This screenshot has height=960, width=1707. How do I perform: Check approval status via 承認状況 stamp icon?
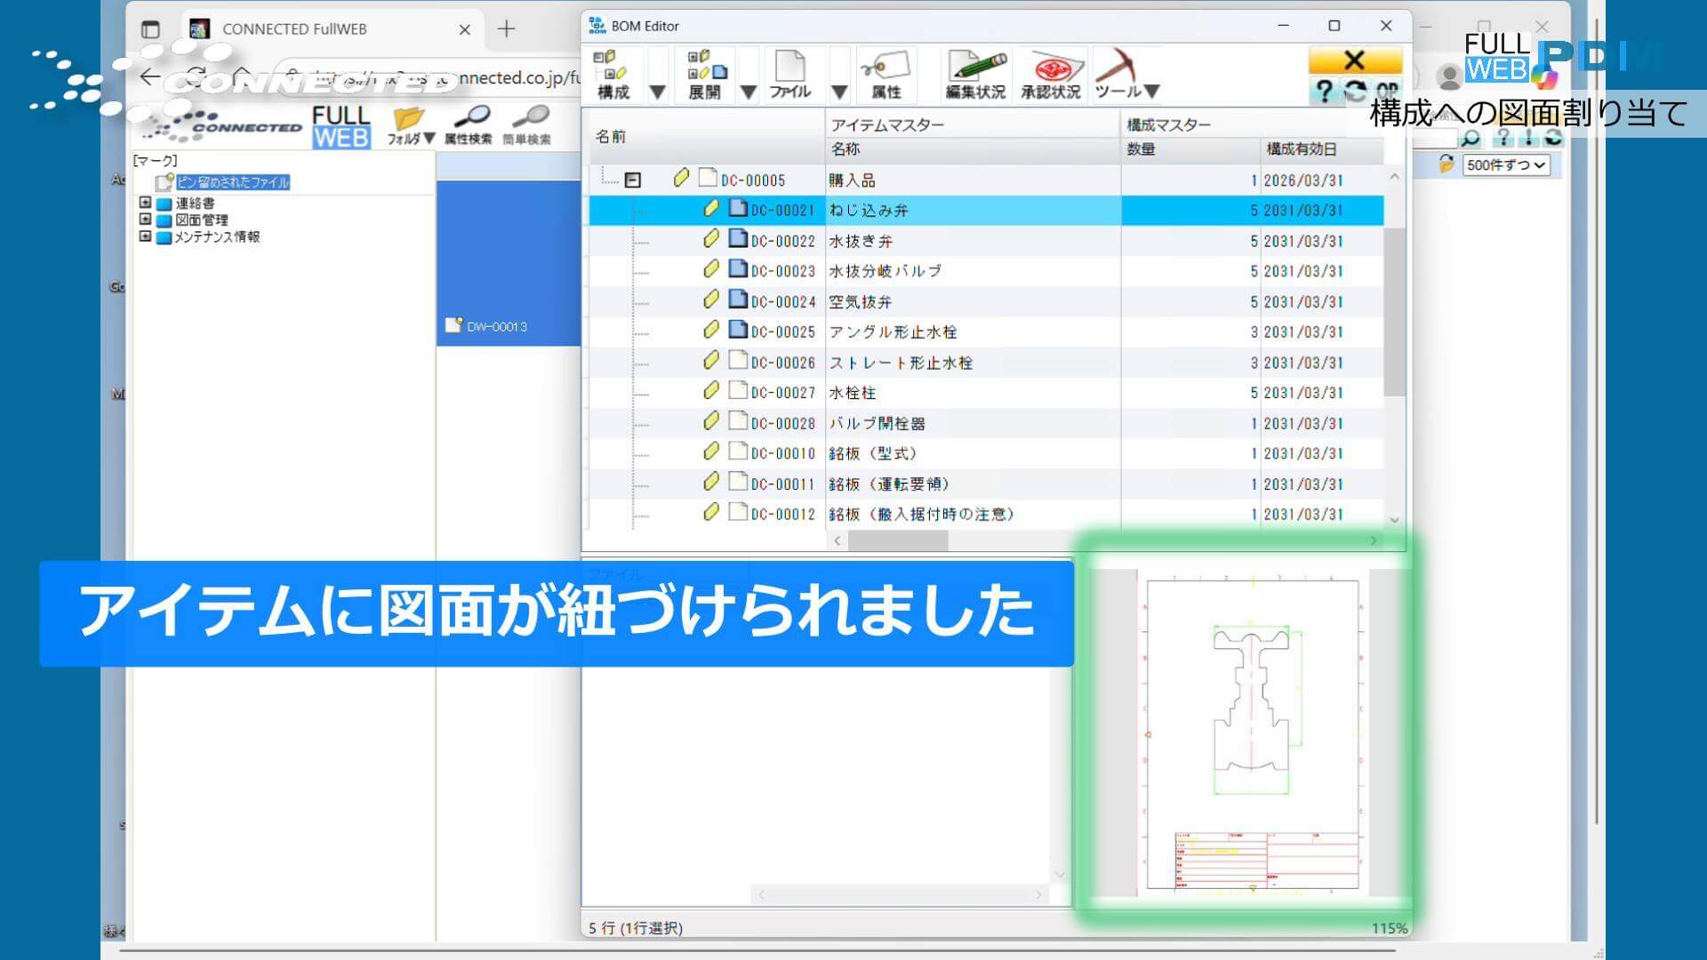point(1052,71)
